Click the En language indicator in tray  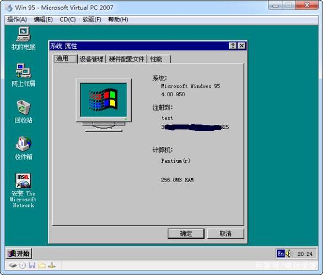[281, 254]
